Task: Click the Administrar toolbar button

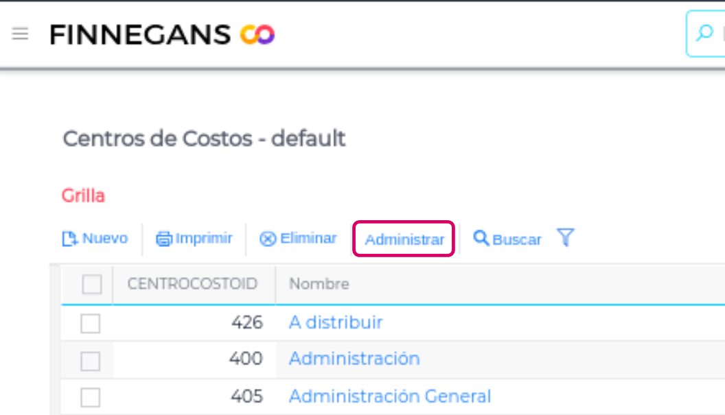Action: tap(404, 239)
